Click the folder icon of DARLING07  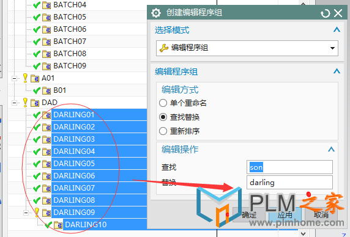click(47, 189)
